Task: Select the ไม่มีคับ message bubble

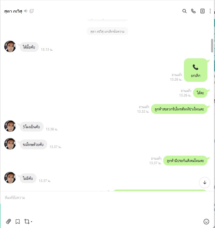Action: [x=28, y=178]
